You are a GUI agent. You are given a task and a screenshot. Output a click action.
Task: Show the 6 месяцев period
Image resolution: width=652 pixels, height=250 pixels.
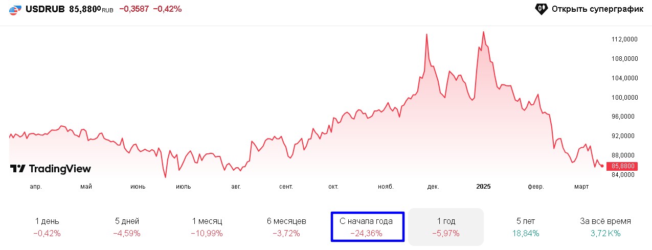[286, 227]
